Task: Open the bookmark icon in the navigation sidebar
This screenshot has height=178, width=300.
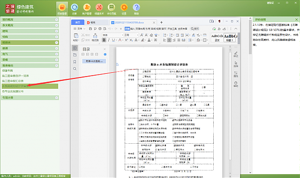Action: pos(75,62)
